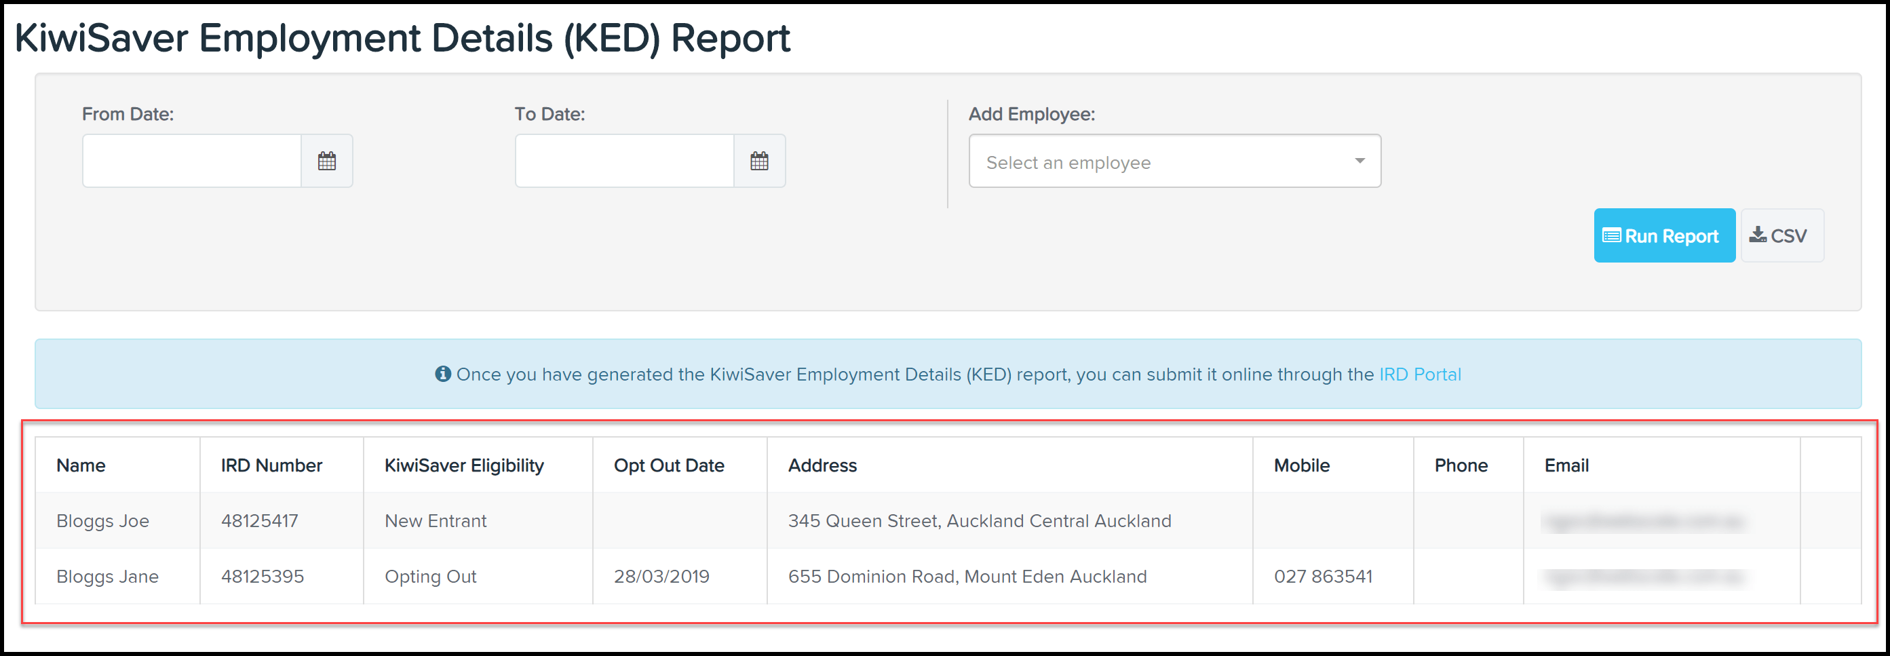This screenshot has width=1890, height=656.
Task: Open the From Date calendar picker
Action: [327, 160]
